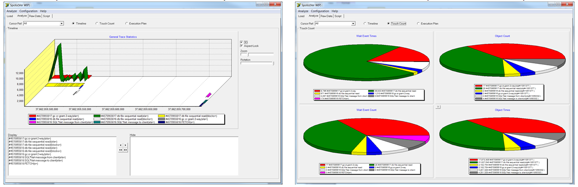Click the double right arrow button to move all items
This screenshot has width=578, height=187.
(126, 150)
